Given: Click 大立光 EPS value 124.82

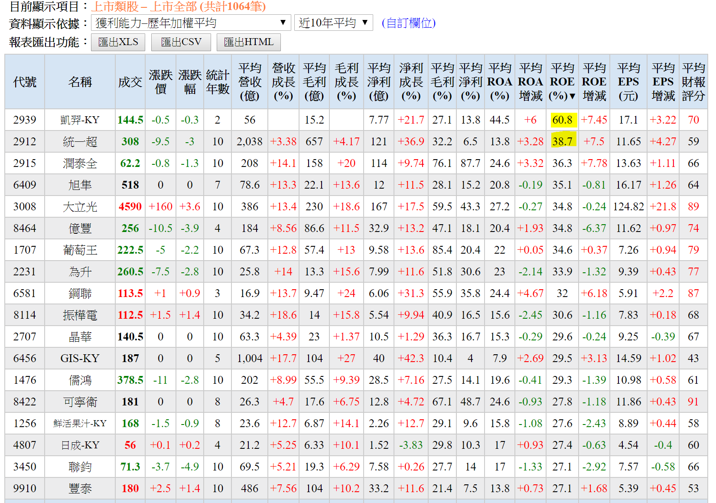Looking at the screenshot, I should 628,206.
